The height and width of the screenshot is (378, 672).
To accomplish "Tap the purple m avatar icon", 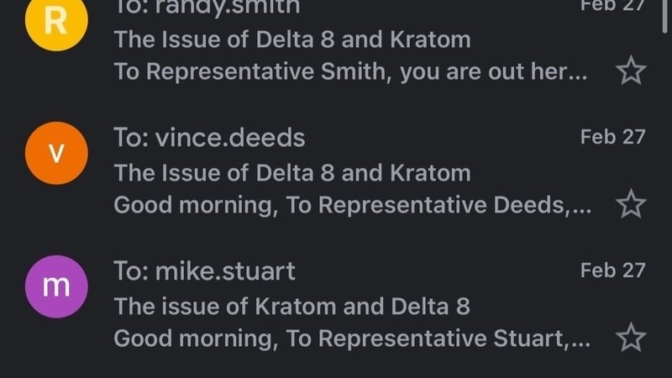I will pyautogui.click(x=55, y=286).
